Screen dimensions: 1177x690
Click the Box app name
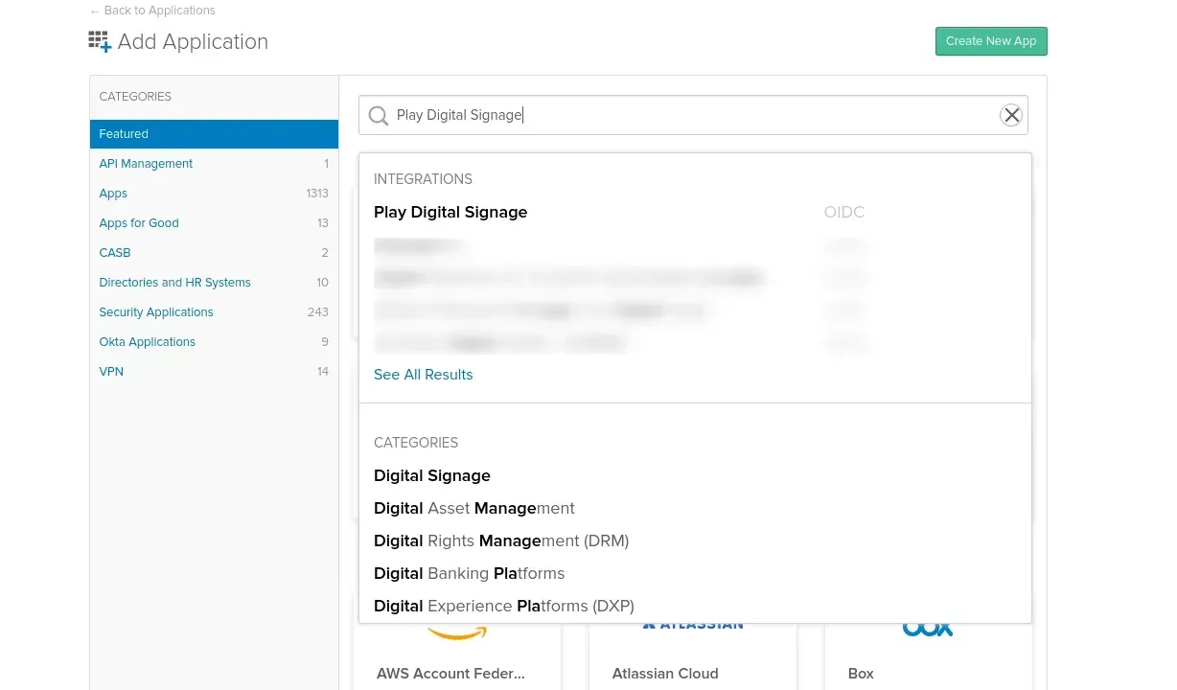(x=861, y=674)
